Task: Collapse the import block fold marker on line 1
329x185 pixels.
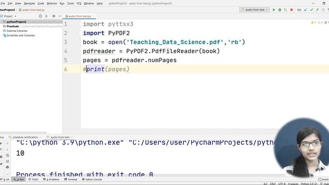Action: [x=80, y=24]
